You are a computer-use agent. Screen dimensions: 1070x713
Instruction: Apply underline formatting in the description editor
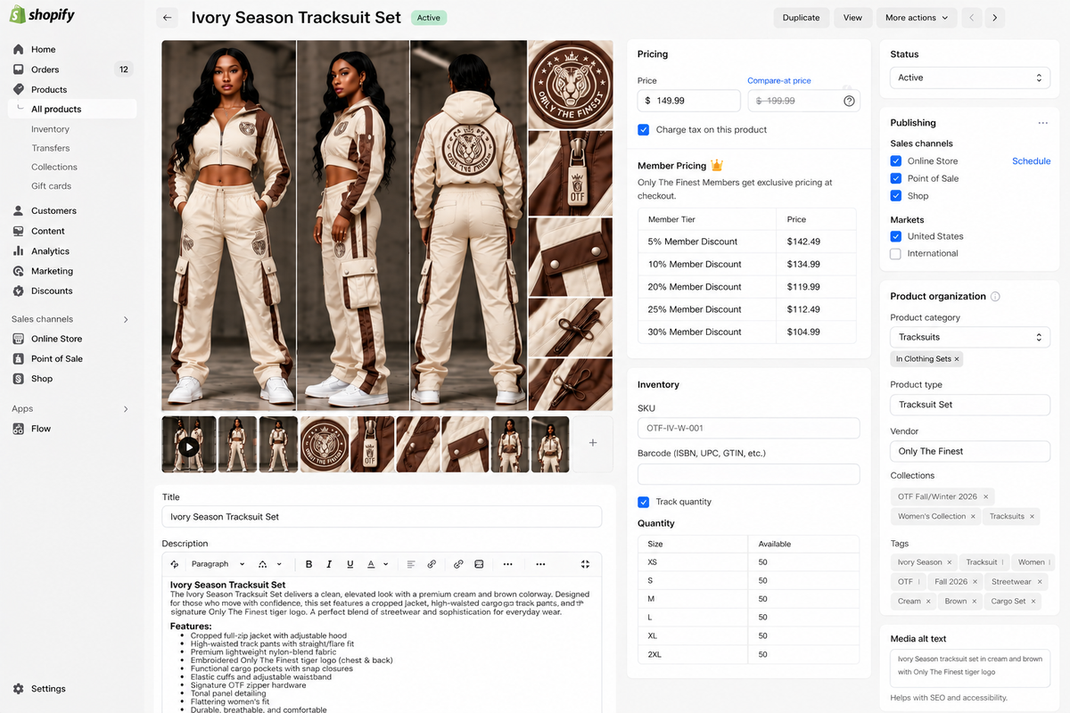[x=350, y=564]
